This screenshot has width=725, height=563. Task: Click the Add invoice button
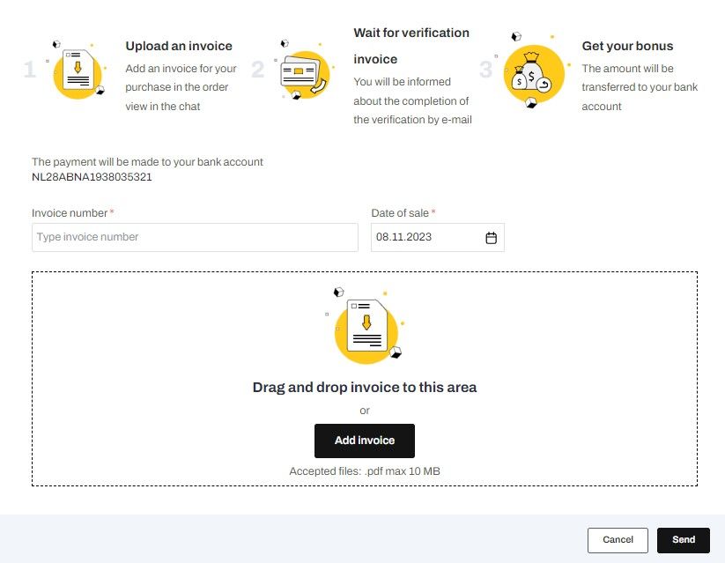365,441
